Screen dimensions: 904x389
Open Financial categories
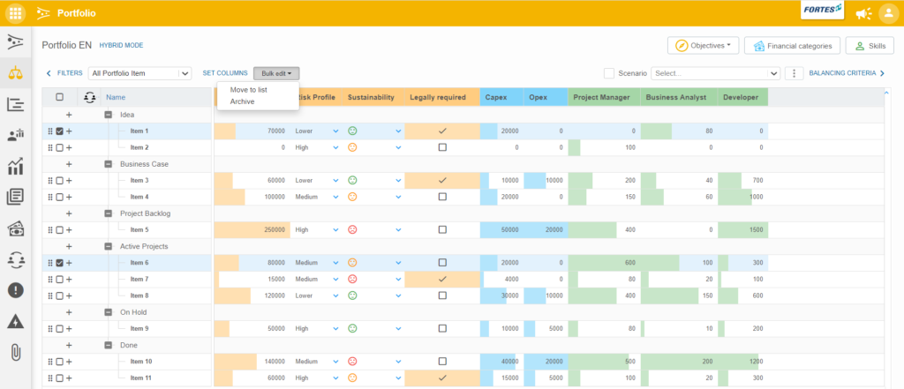click(x=792, y=46)
